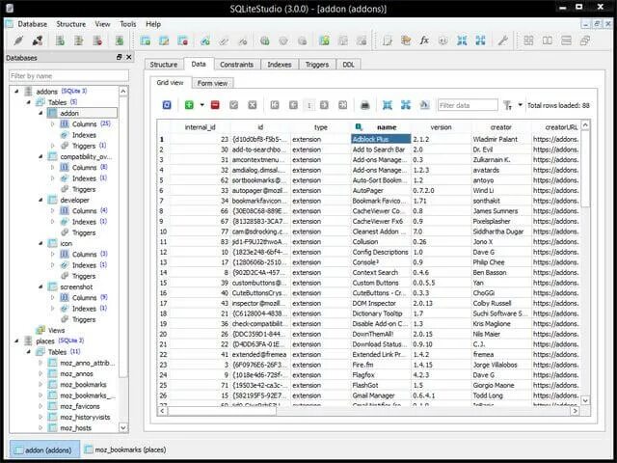This screenshot has width=617, height=463.
Task: Collapse the compatibility_ov... table node
Action: pyautogui.click(x=40, y=156)
